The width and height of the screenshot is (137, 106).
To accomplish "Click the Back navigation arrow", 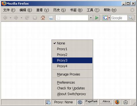I will coord(5,18).
